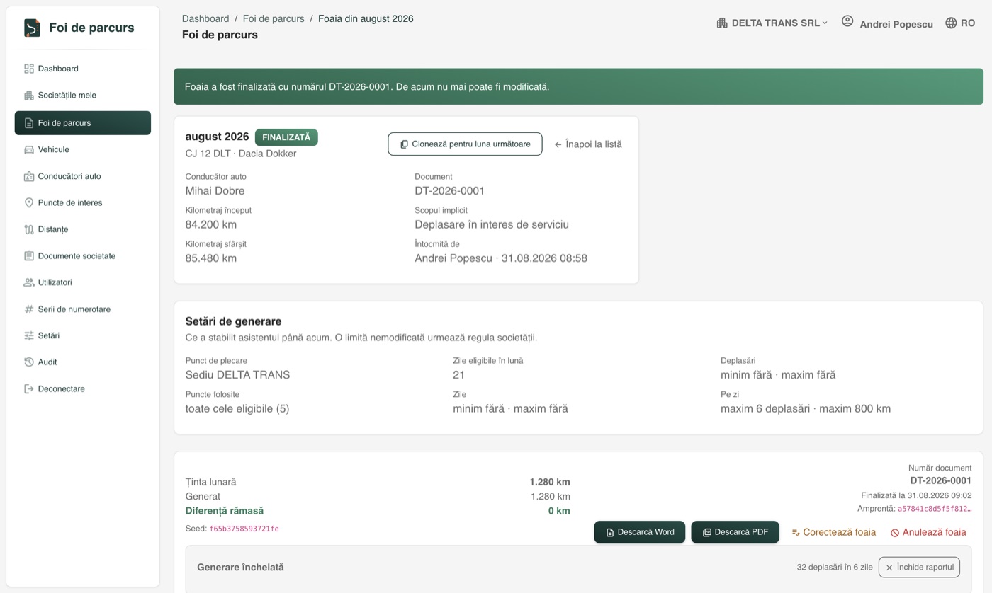The image size is (992, 593).
Task: Click the Utilizatori people icon
Action: coord(29,282)
